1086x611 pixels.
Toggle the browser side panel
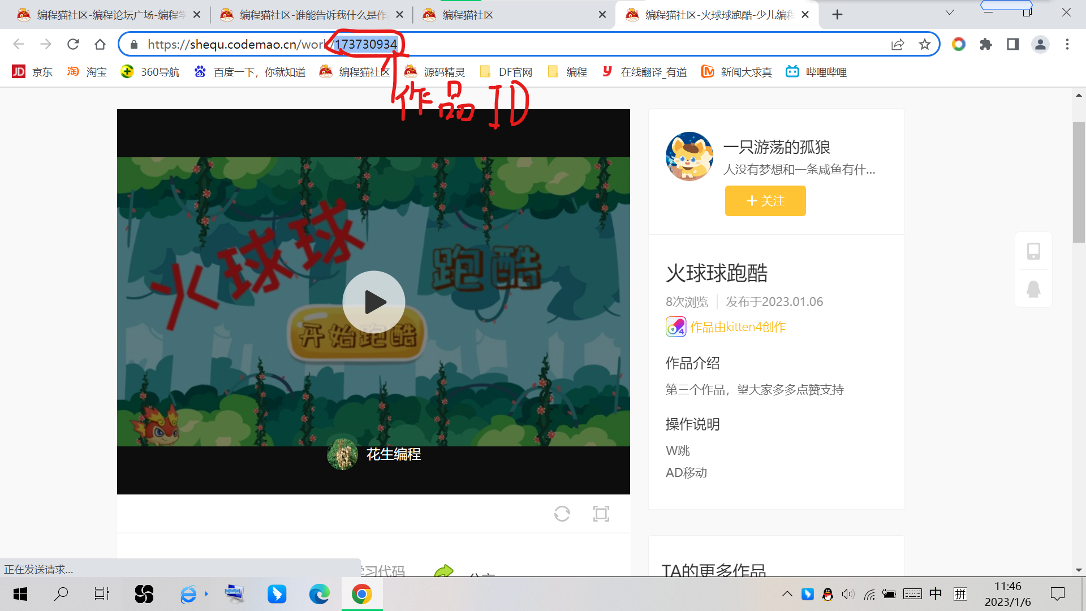pos(1013,44)
